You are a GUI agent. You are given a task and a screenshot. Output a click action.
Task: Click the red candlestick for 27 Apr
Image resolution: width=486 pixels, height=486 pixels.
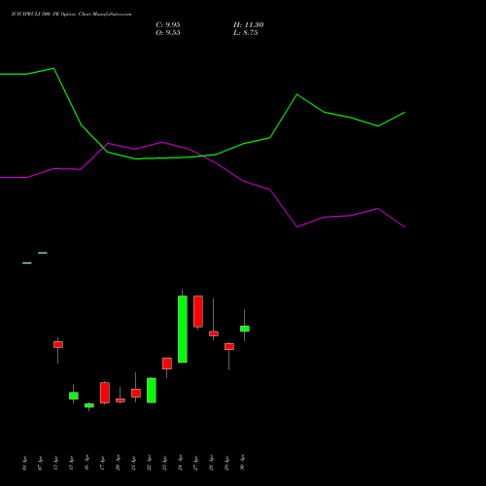tap(198, 311)
